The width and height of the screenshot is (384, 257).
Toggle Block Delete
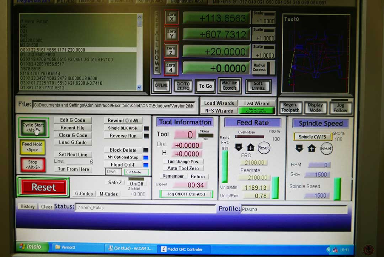(123, 150)
